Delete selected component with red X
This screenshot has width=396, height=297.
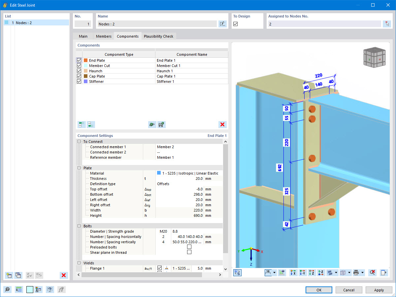click(222, 124)
